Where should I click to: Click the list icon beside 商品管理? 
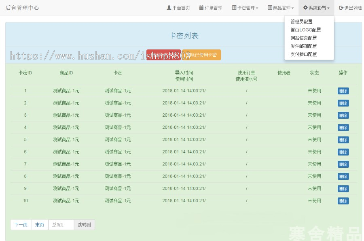click(270, 8)
